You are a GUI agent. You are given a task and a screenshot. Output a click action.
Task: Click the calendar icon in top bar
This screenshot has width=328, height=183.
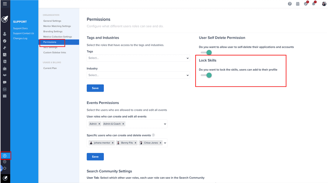[298, 4]
